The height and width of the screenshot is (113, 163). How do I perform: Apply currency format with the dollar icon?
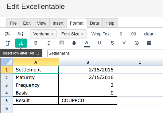point(137,43)
